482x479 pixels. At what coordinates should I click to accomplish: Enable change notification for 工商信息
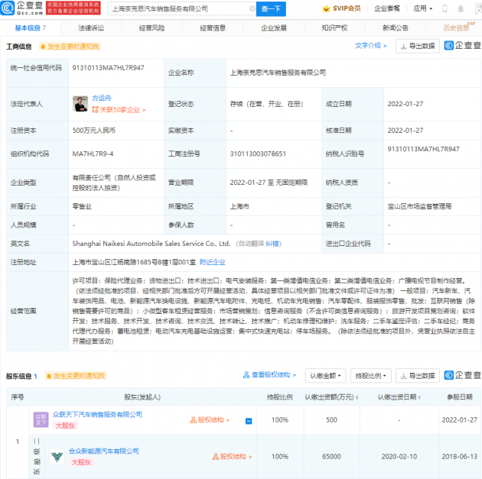[x=70, y=47]
